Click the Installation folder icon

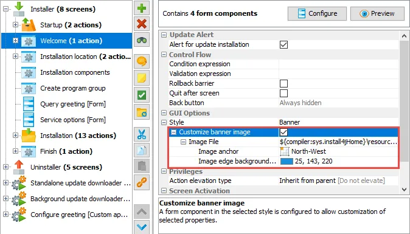click(x=29, y=136)
